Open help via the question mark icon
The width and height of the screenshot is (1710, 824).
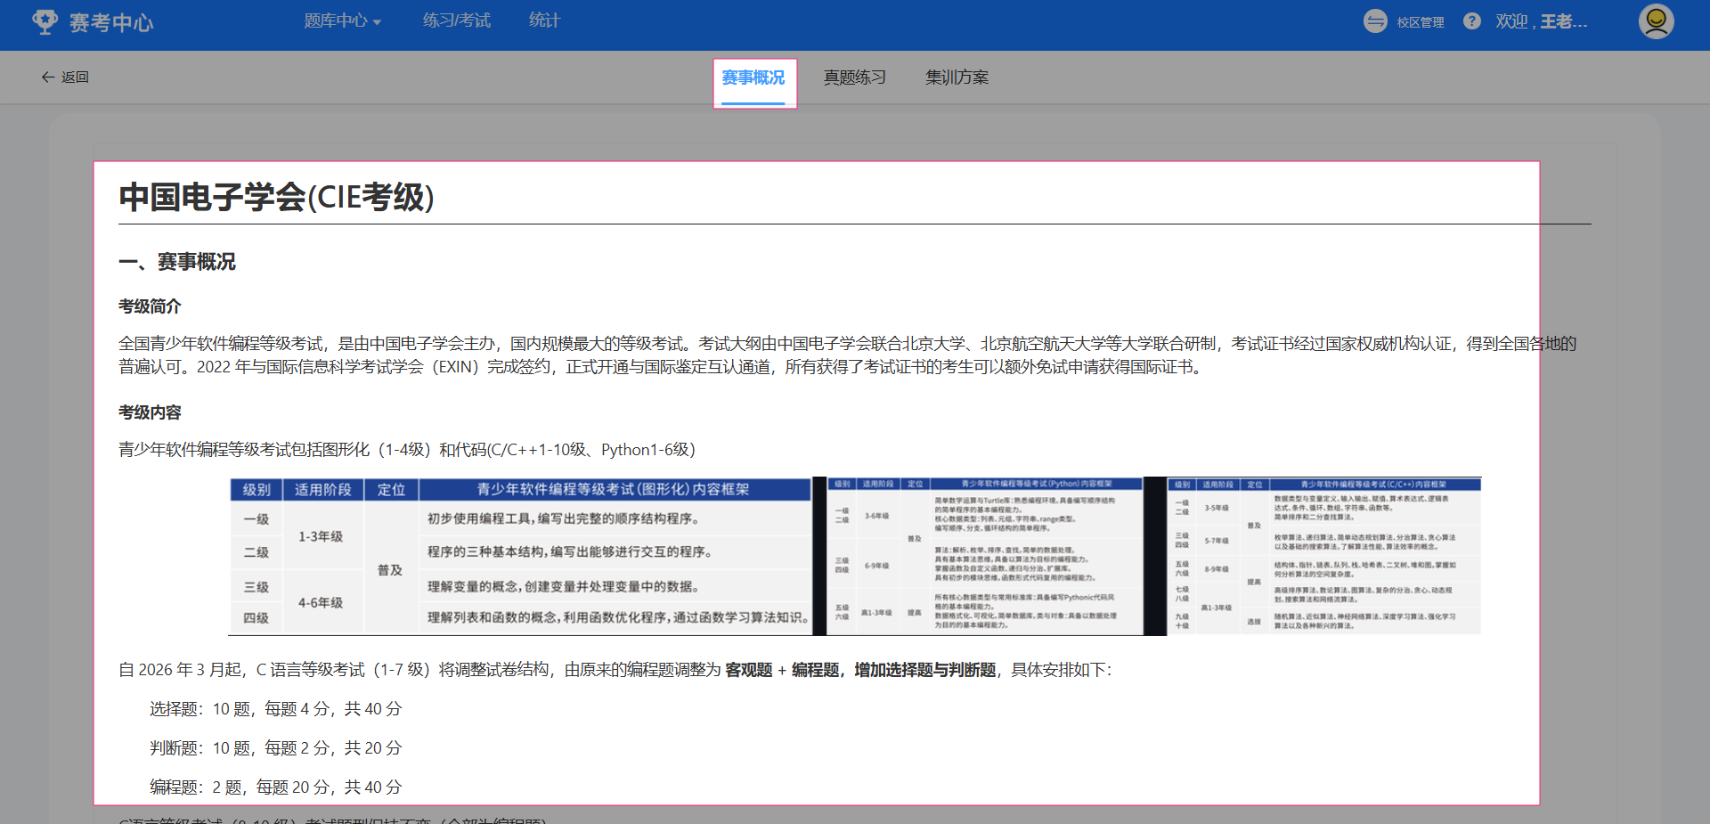pyautogui.click(x=1471, y=21)
